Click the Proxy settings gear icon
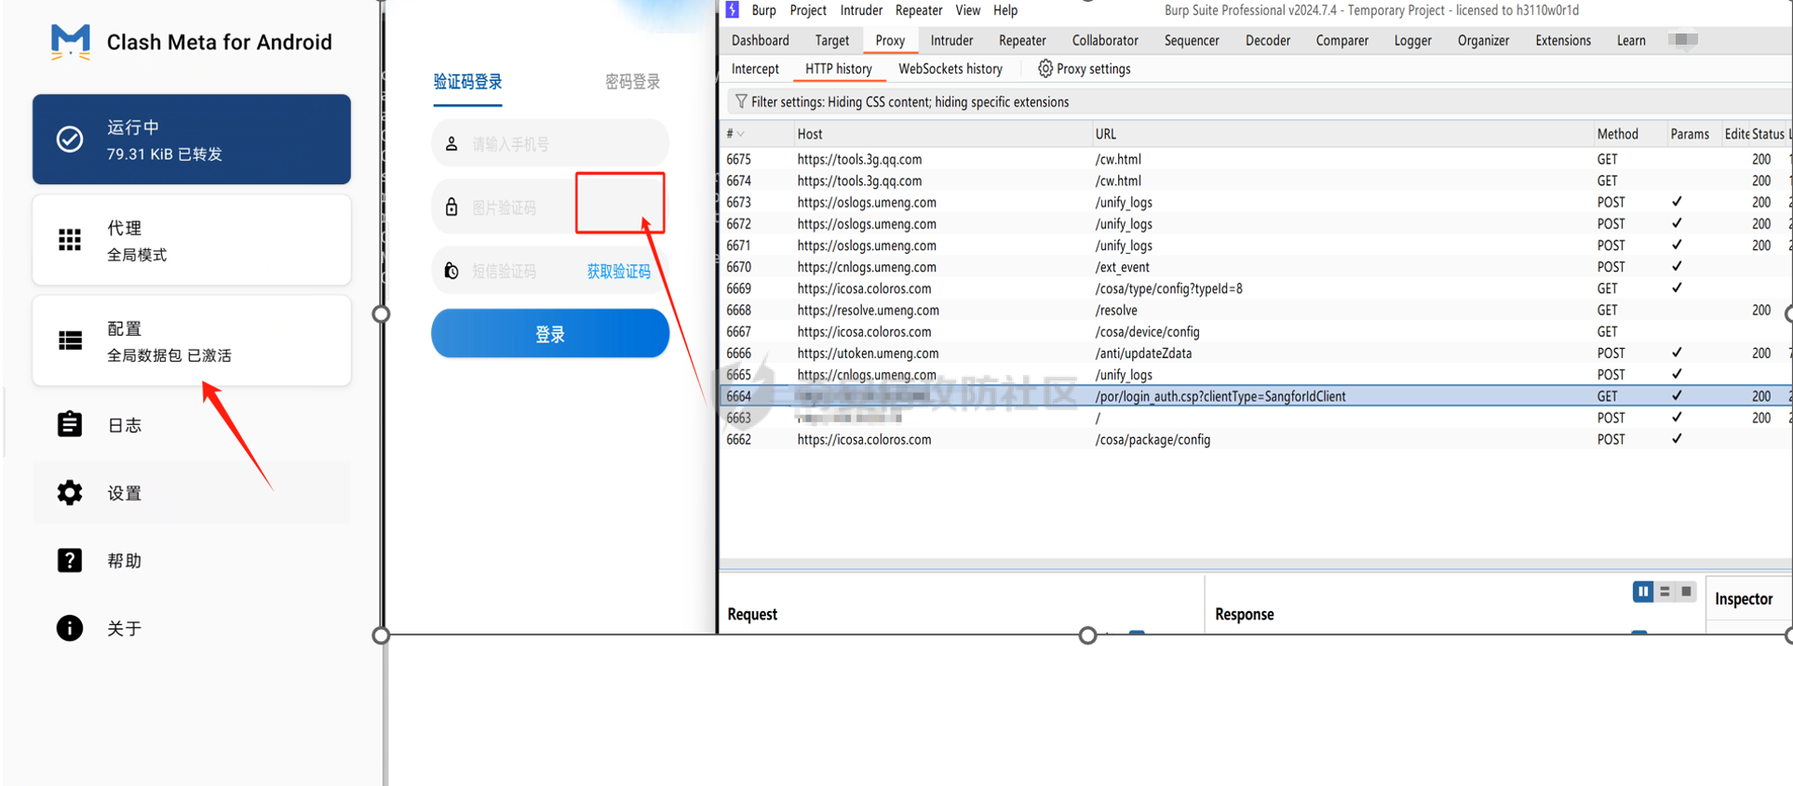The image size is (1793, 786). point(1045,69)
